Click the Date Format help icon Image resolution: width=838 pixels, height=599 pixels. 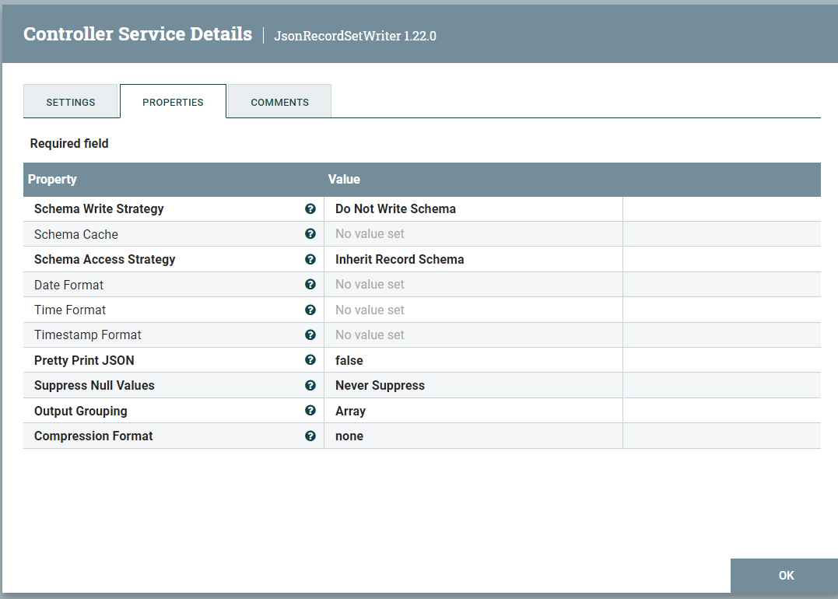pyautogui.click(x=310, y=285)
